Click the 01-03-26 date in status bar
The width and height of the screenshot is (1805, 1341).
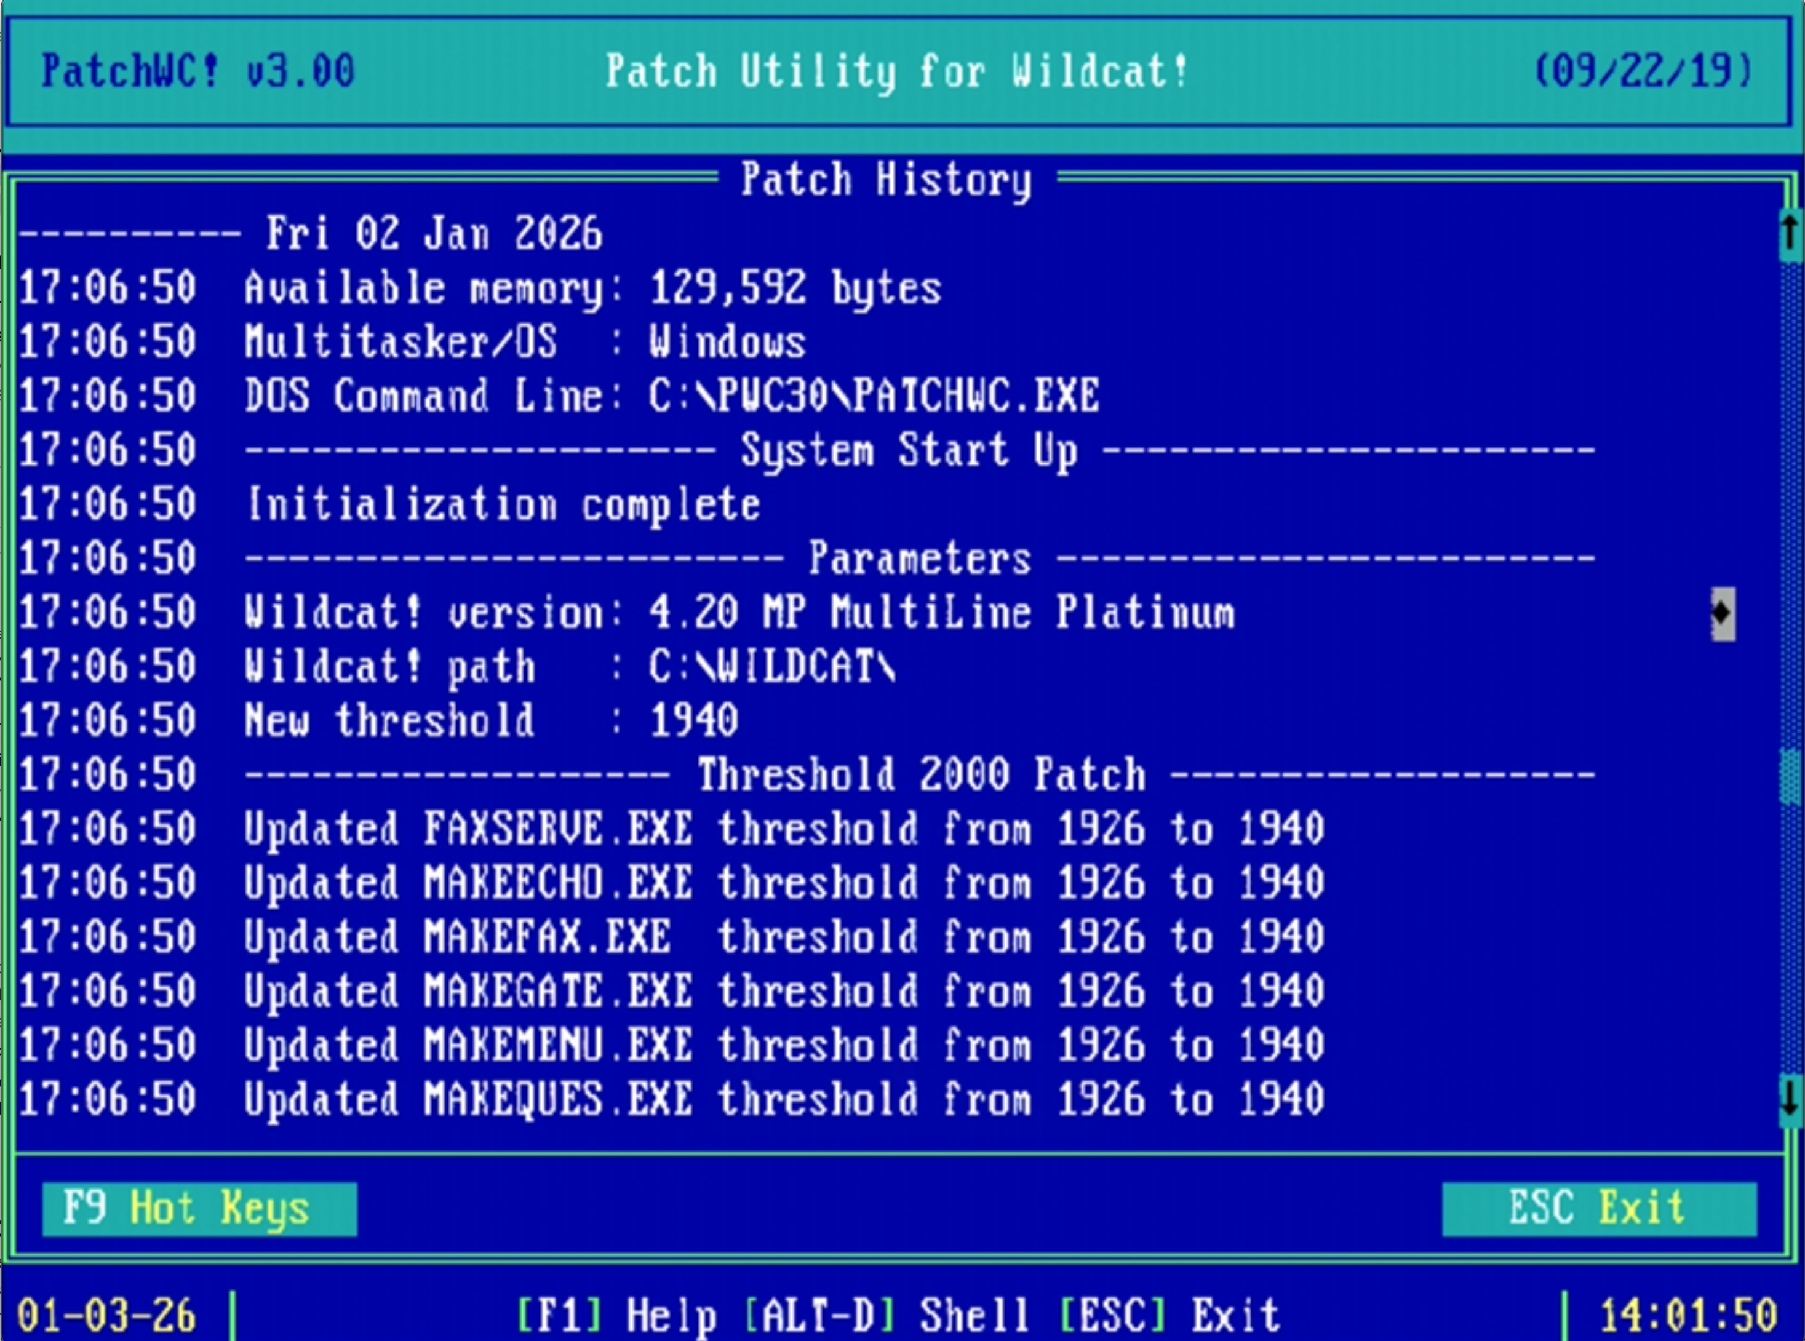(x=107, y=1316)
